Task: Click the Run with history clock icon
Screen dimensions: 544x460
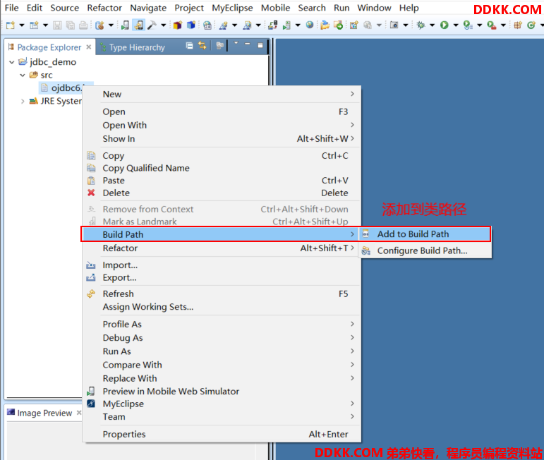Action: tap(468, 25)
